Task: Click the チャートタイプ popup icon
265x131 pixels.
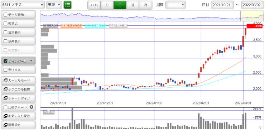Action: 5,98
